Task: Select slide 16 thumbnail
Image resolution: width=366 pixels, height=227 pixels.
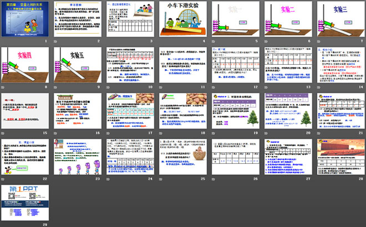Action: click(x=78, y=111)
